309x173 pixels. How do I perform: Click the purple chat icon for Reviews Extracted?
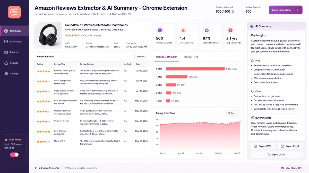click(x=160, y=30)
